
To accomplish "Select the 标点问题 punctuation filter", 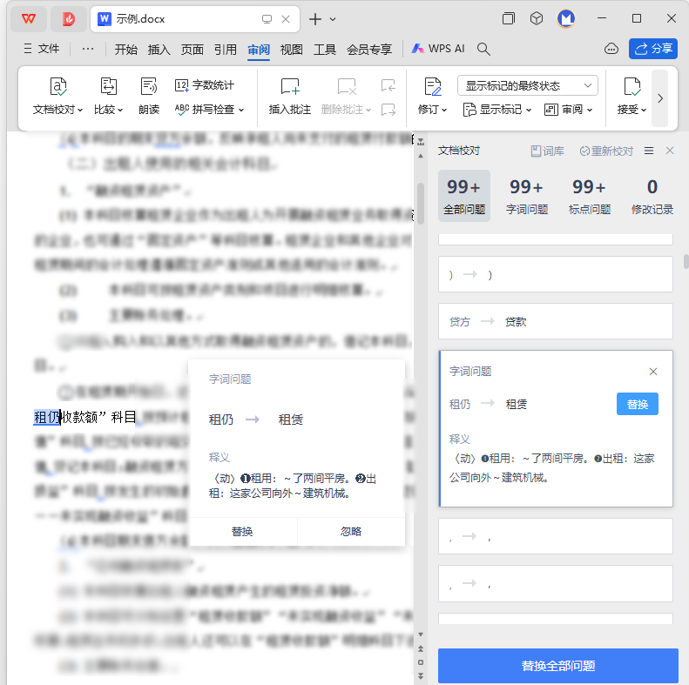I will (589, 195).
